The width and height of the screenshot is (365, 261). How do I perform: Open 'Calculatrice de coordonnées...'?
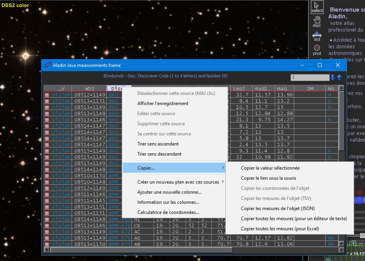168,212
